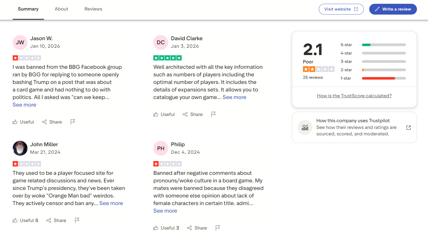Viewport: 428px width, 232px height.
Task: Click the Write a review button
Action: point(393,9)
